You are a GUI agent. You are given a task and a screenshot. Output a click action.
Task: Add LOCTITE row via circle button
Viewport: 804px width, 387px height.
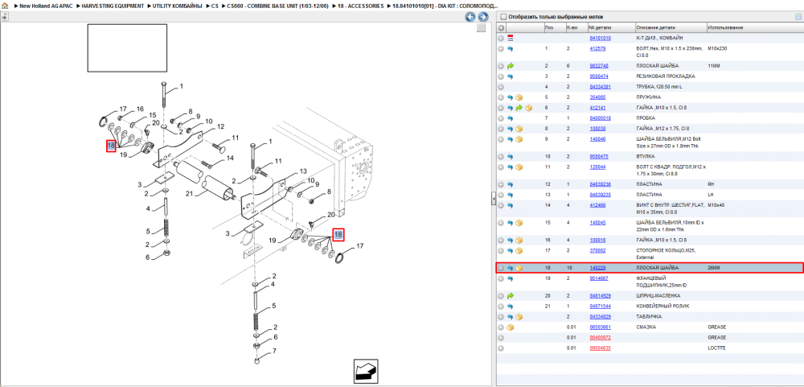pos(501,348)
